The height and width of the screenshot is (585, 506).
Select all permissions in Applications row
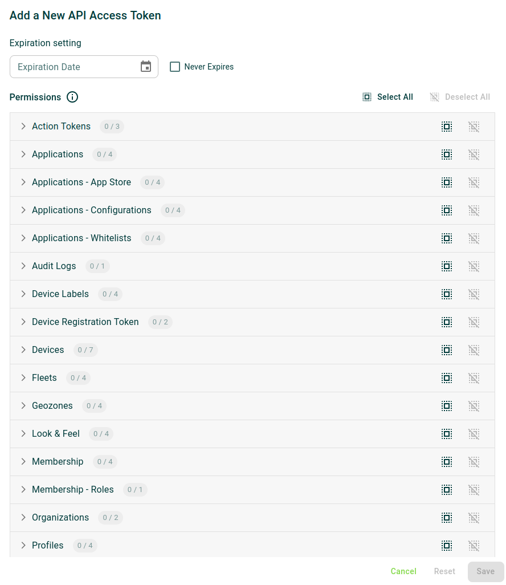coord(447,155)
